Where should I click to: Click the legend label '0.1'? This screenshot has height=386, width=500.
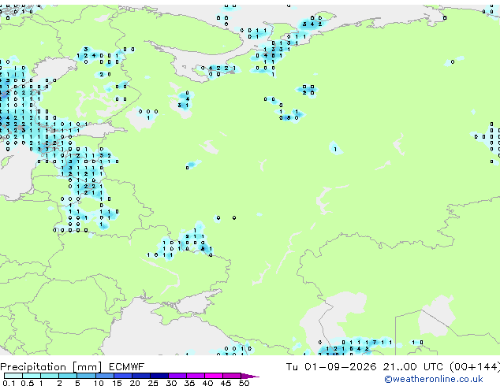point(9,383)
